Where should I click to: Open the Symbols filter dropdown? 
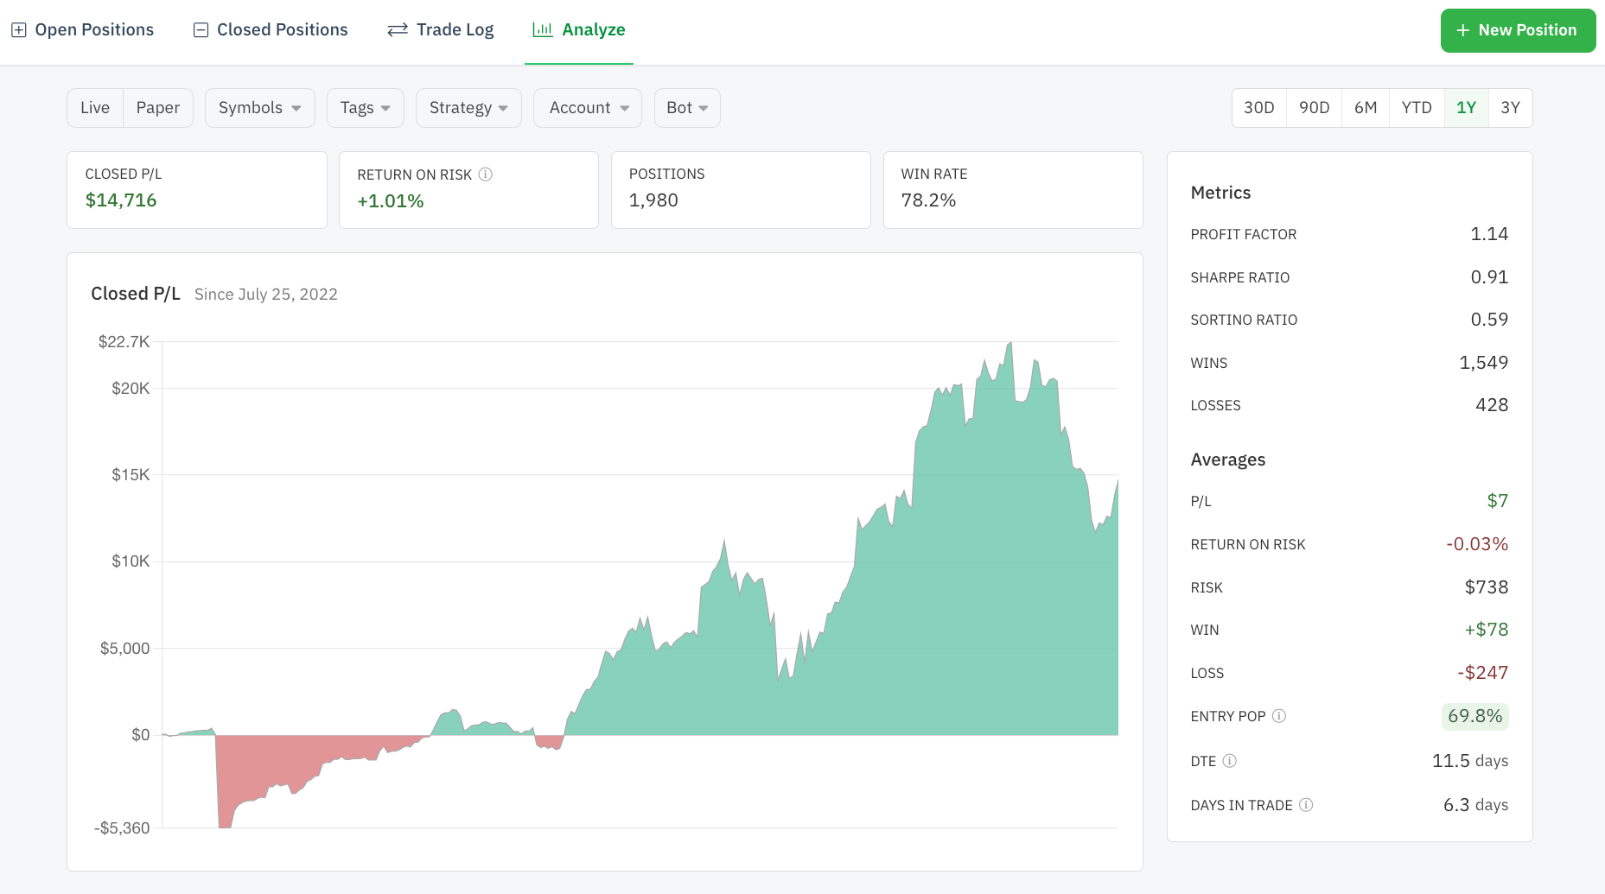(259, 107)
